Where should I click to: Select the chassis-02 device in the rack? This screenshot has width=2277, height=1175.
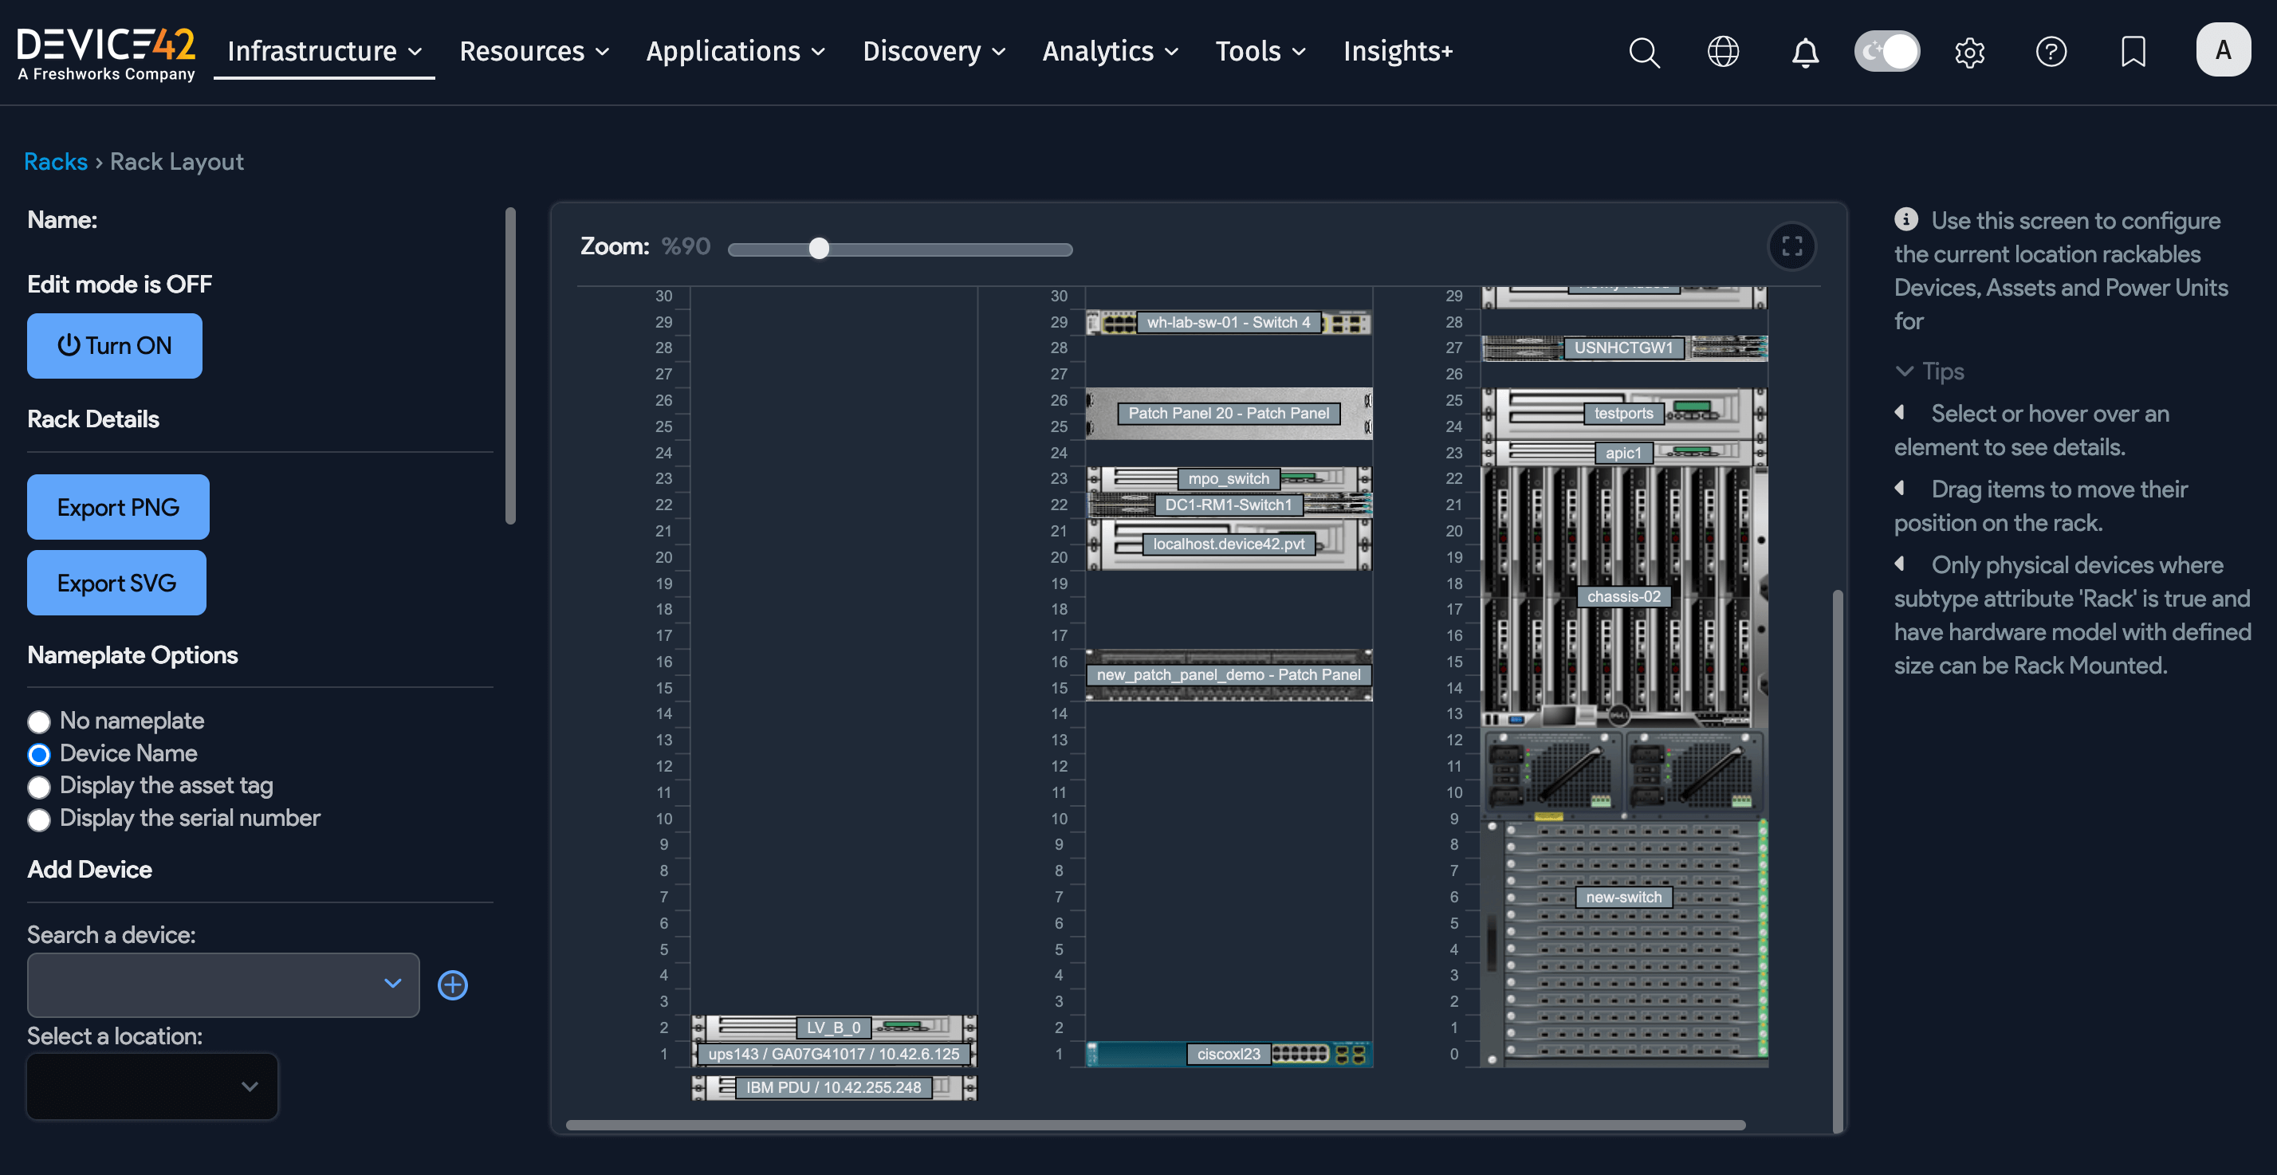pos(1623,597)
